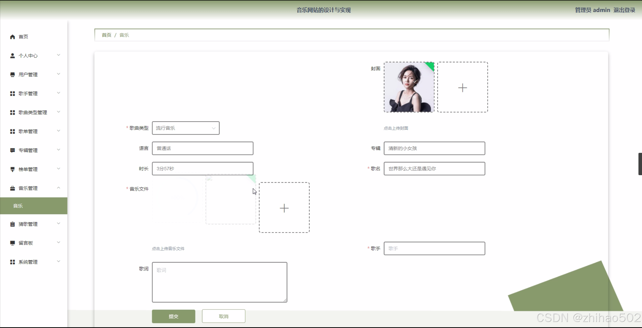The height and width of the screenshot is (328, 642).
Task: Click the clipboard icon for 猜歌管理
Action: coord(12,224)
